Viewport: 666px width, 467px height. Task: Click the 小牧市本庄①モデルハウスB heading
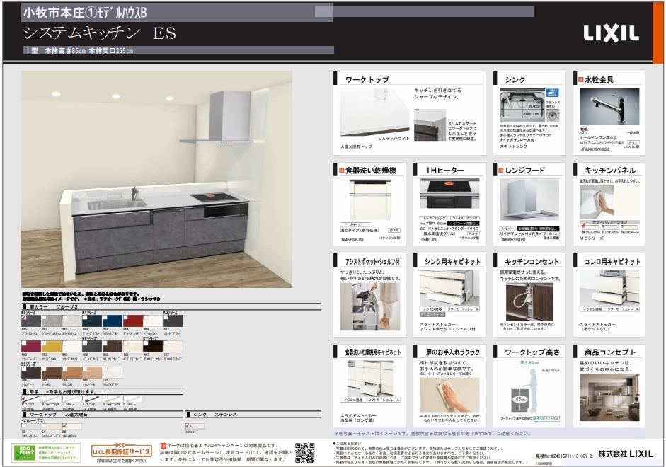pos(84,13)
